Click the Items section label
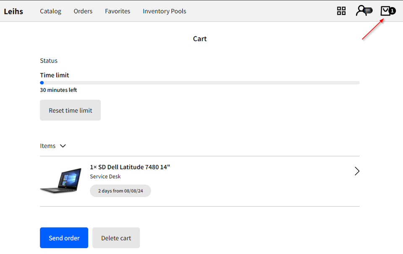The height and width of the screenshot is (254, 403). pos(48,146)
